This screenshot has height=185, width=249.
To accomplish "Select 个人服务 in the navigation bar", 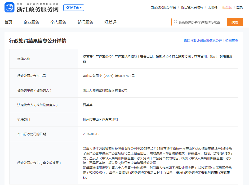I will pos(58,22).
